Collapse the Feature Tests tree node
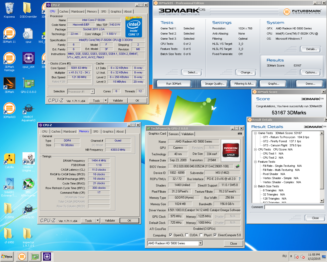 (x=255, y=162)
